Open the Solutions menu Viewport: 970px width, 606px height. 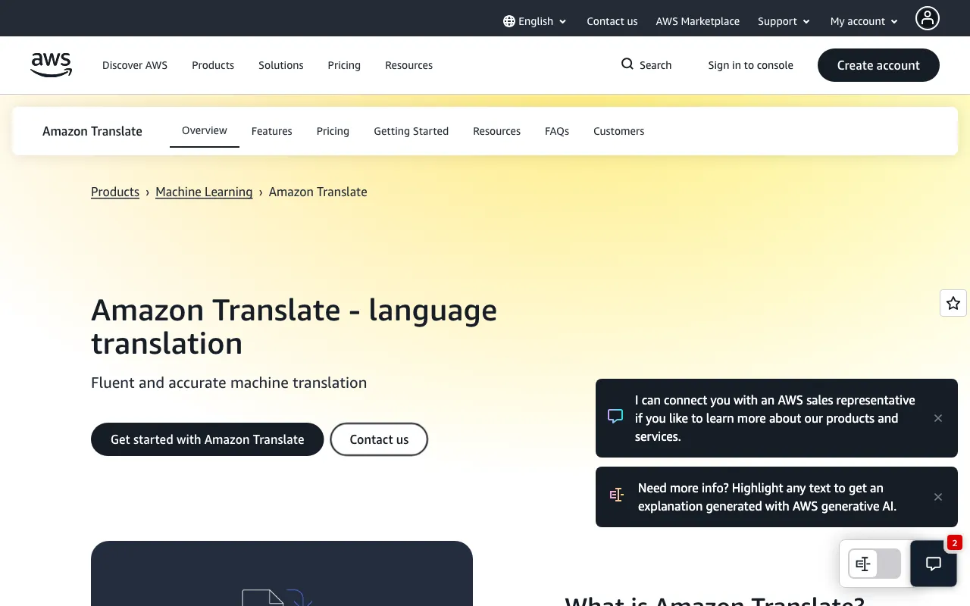(x=281, y=65)
